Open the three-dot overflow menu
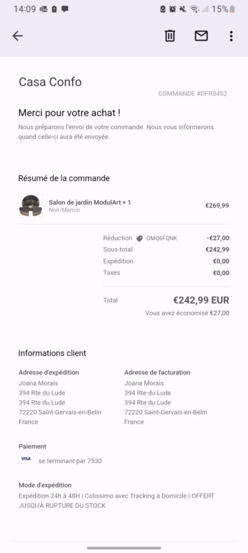Image resolution: width=248 pixels, height=553 pixels. point(231,36)
